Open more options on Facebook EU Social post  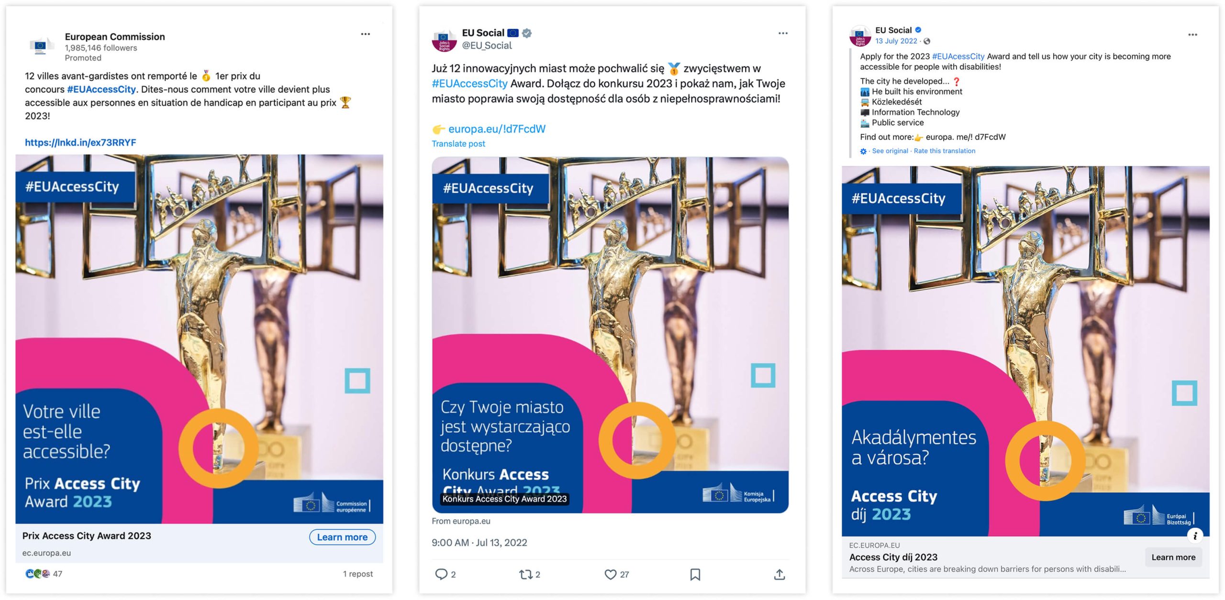click(1192, 34)
